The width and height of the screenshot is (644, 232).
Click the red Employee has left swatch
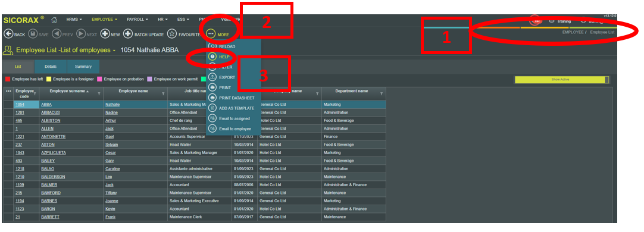pos(7,79)
